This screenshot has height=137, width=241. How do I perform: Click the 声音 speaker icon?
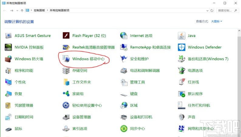182,117
